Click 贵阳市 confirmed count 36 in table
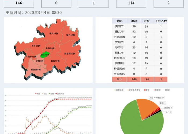The image size is (188, 134). (x=134, y=26)
